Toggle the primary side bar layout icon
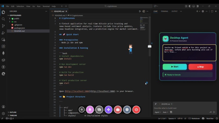 pos(190,6)
